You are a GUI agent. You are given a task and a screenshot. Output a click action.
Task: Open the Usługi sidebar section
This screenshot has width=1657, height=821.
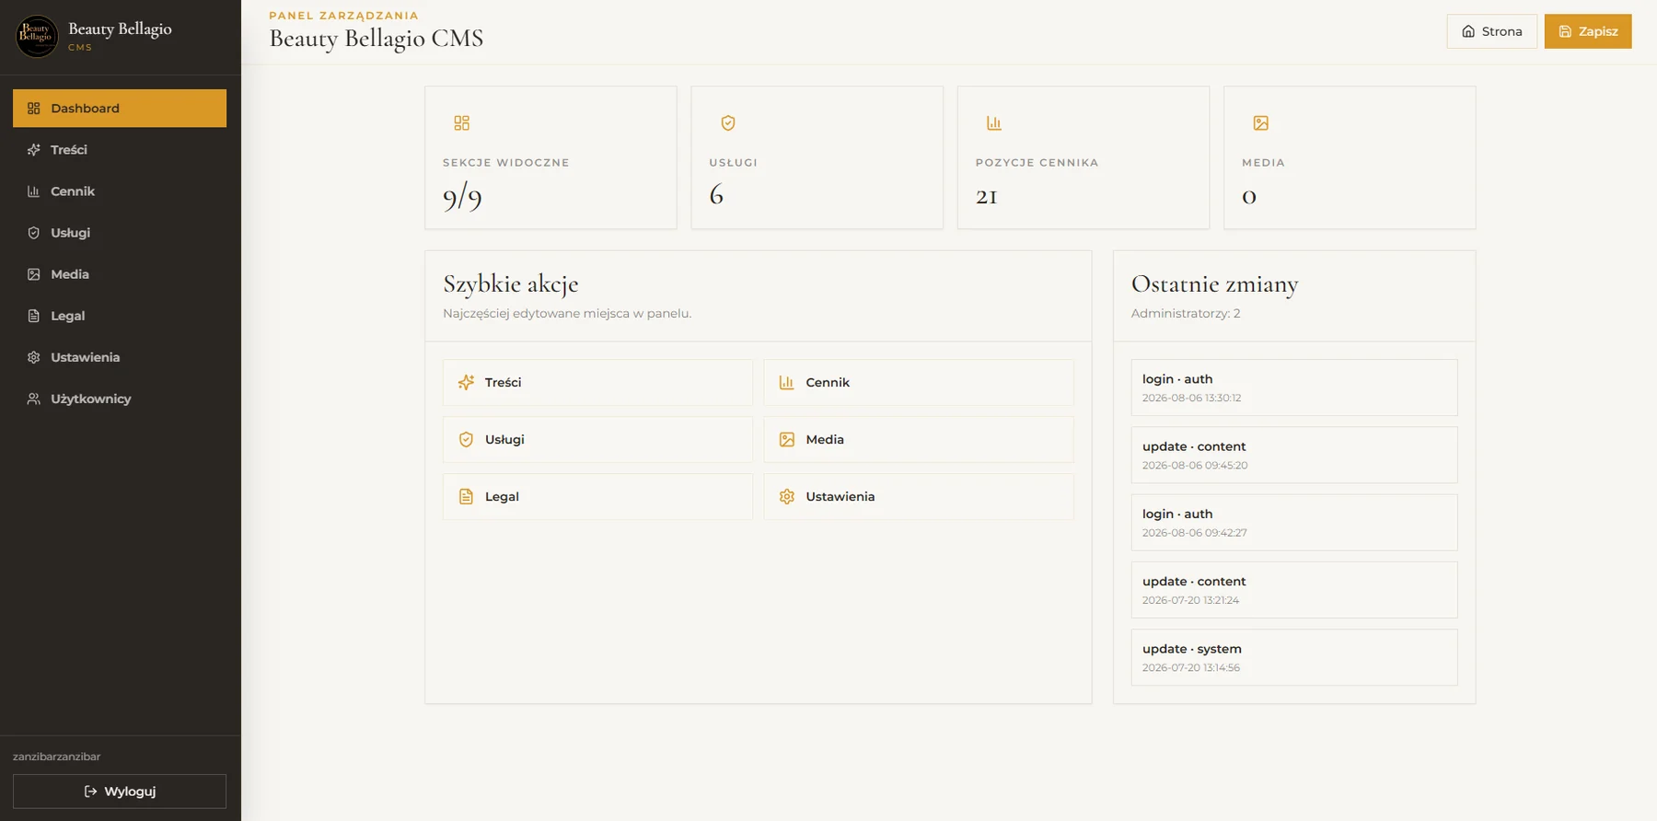click(120, 233)
